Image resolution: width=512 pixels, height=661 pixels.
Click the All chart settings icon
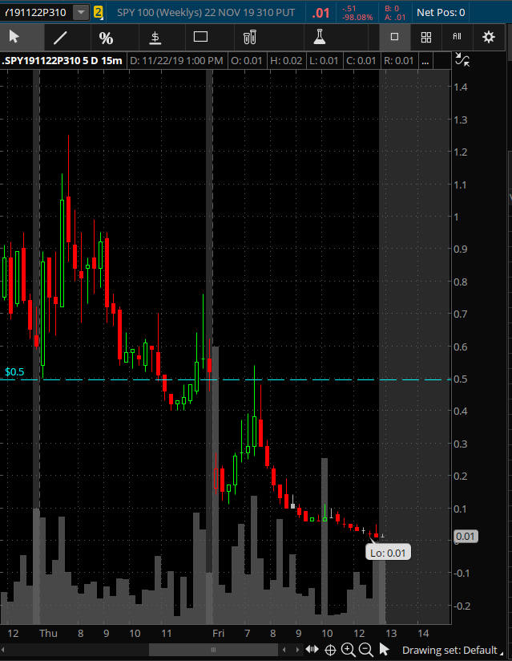(457, 37)
